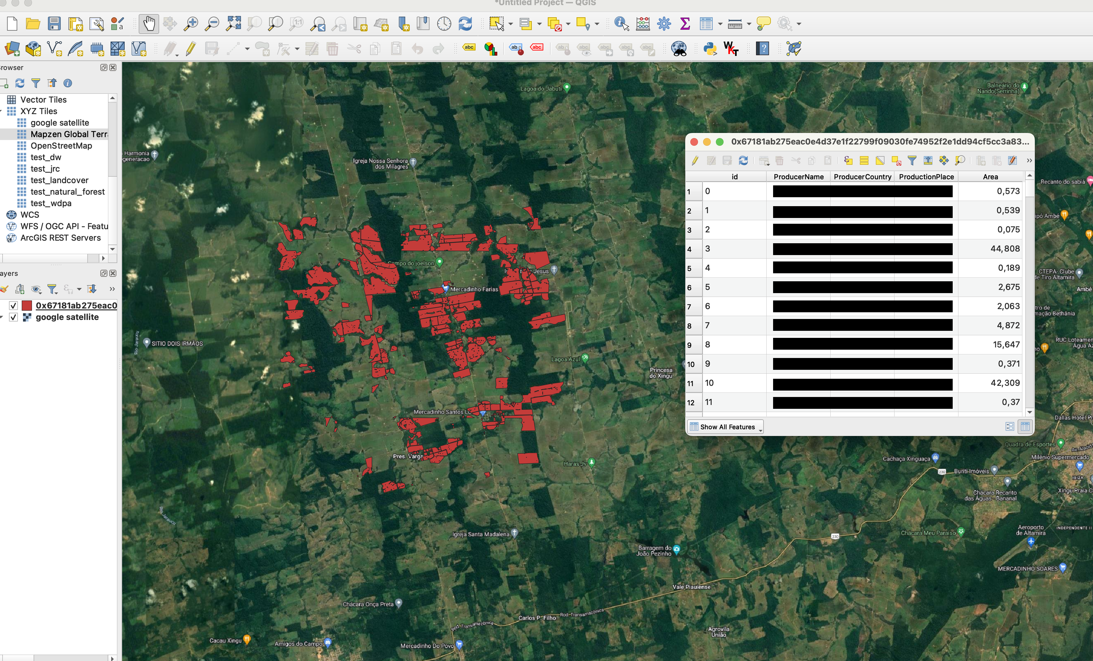
Task: Click the Open Field Calculator icon
Action: 643,24
